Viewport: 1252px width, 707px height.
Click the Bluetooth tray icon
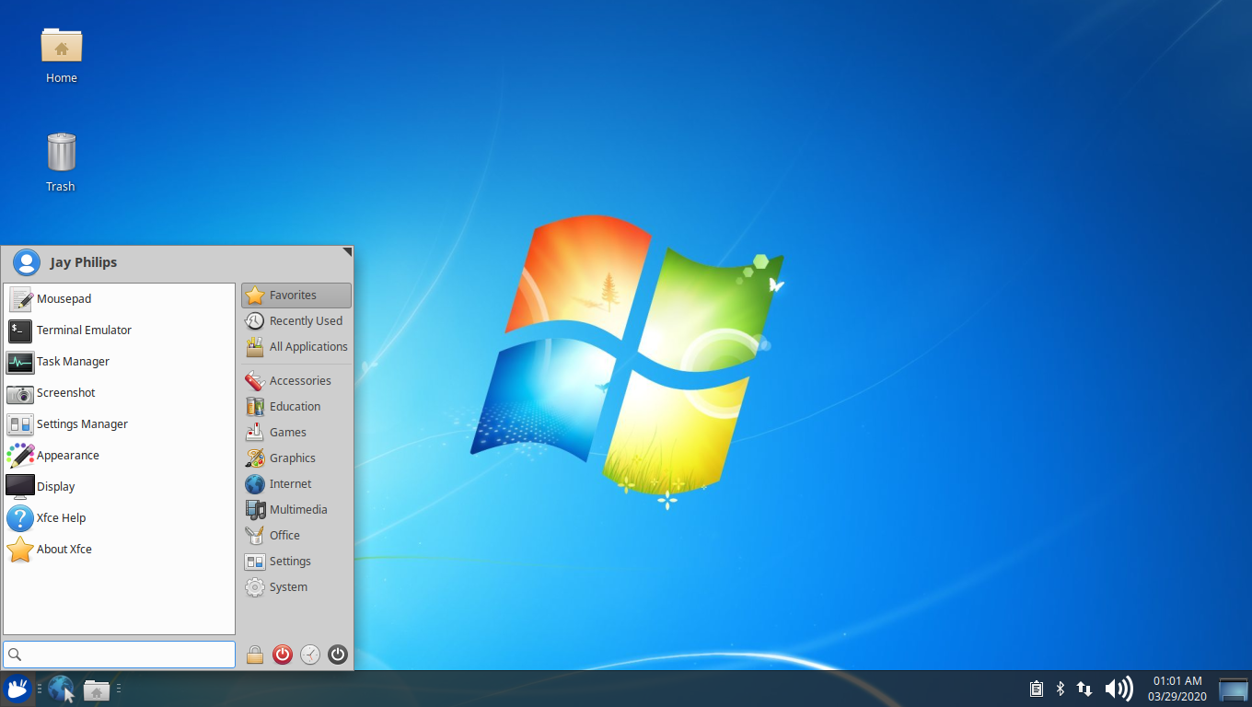(1060, 689)
